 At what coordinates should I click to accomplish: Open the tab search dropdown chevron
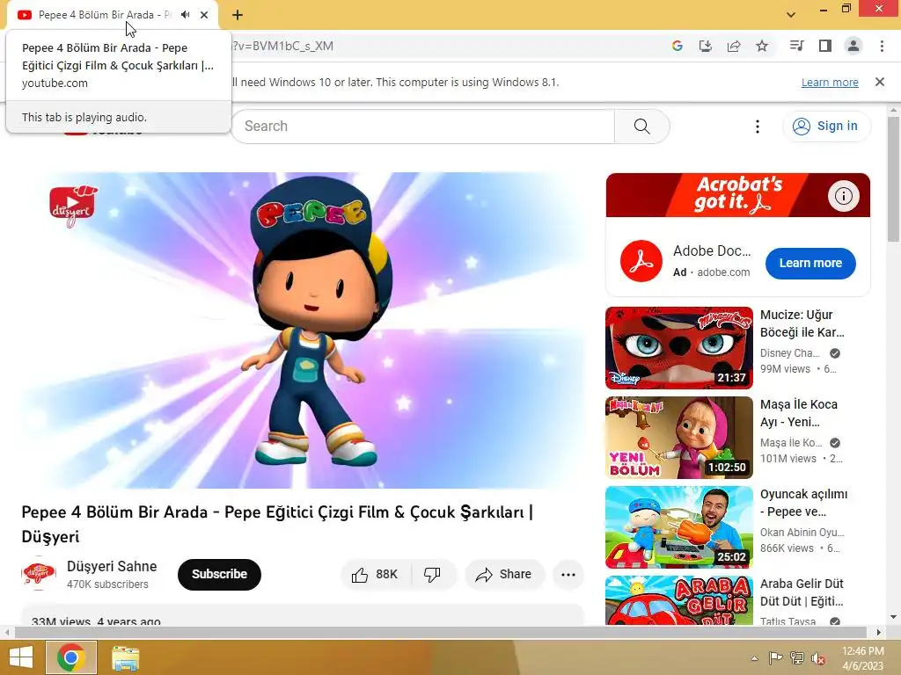tap(791, 15)
